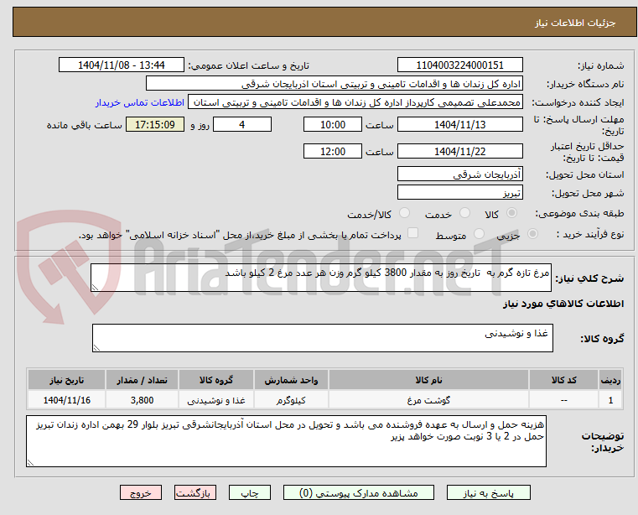Viewport: 638px width, 515px height.
Task: Click the جزئیات اطلاعات نیاز page title
Action: 575,23
